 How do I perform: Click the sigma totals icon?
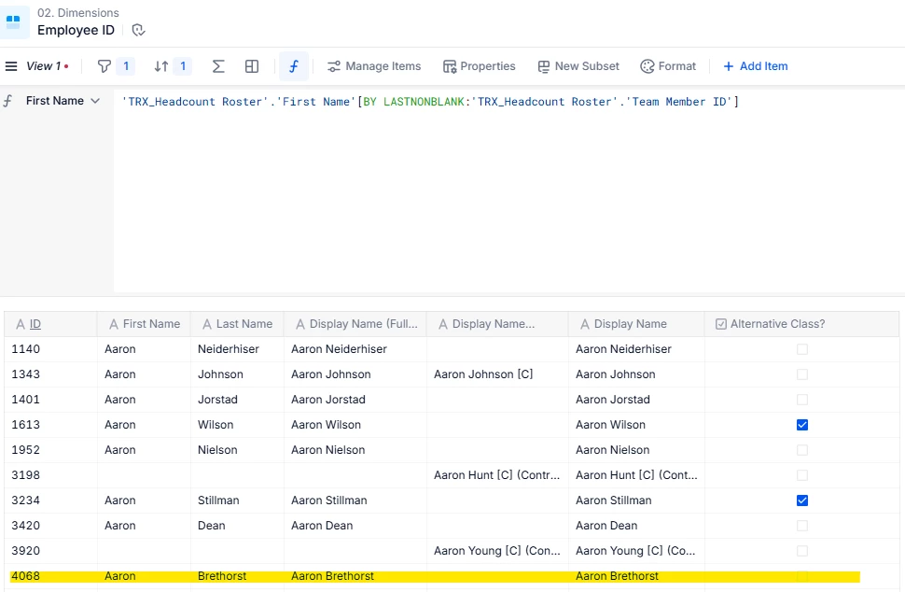coord(218,66)
